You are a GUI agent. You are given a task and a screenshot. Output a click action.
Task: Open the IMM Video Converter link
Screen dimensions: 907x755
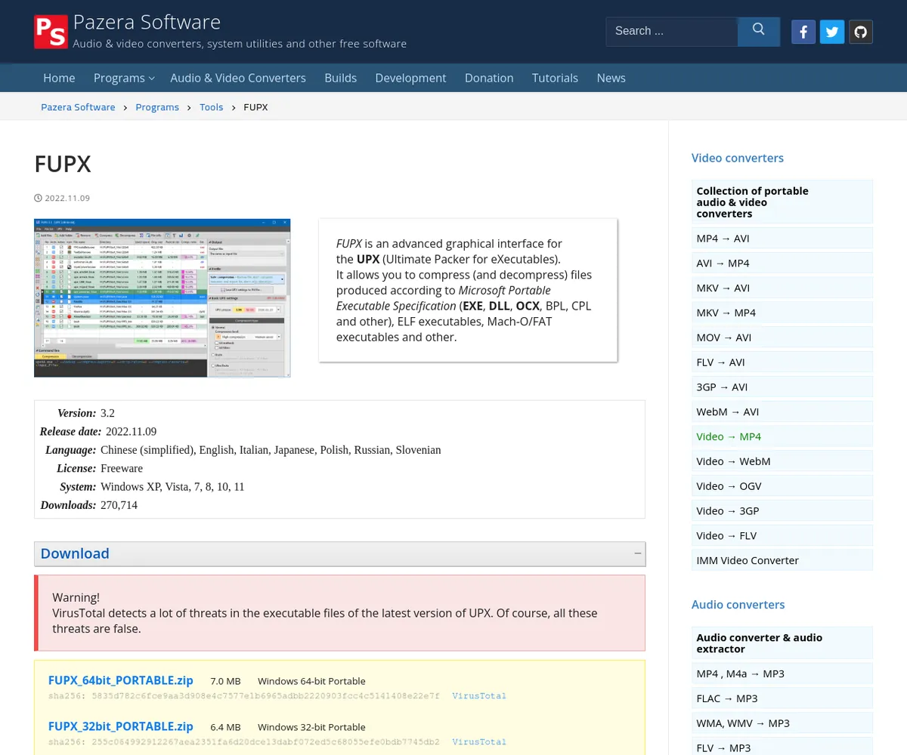pyautogui.click(x=747, y=560)
